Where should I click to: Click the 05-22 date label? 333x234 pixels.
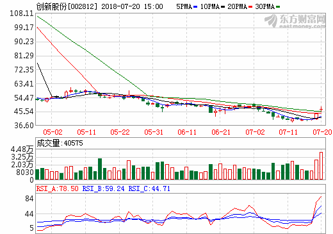[120, 132]
